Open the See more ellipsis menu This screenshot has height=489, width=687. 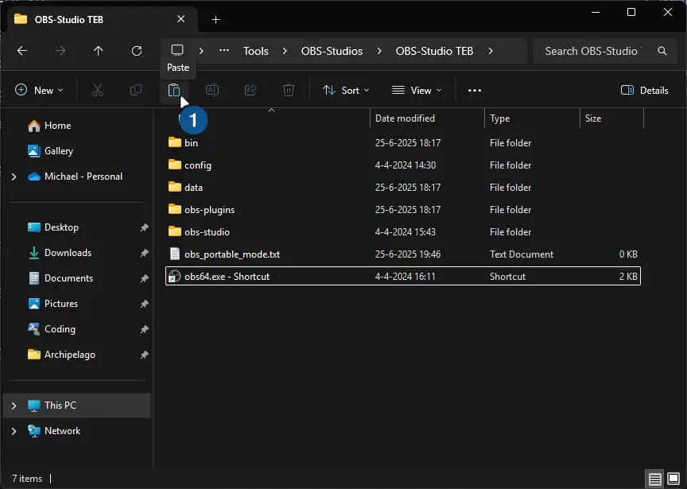click(x=475, y=91)
